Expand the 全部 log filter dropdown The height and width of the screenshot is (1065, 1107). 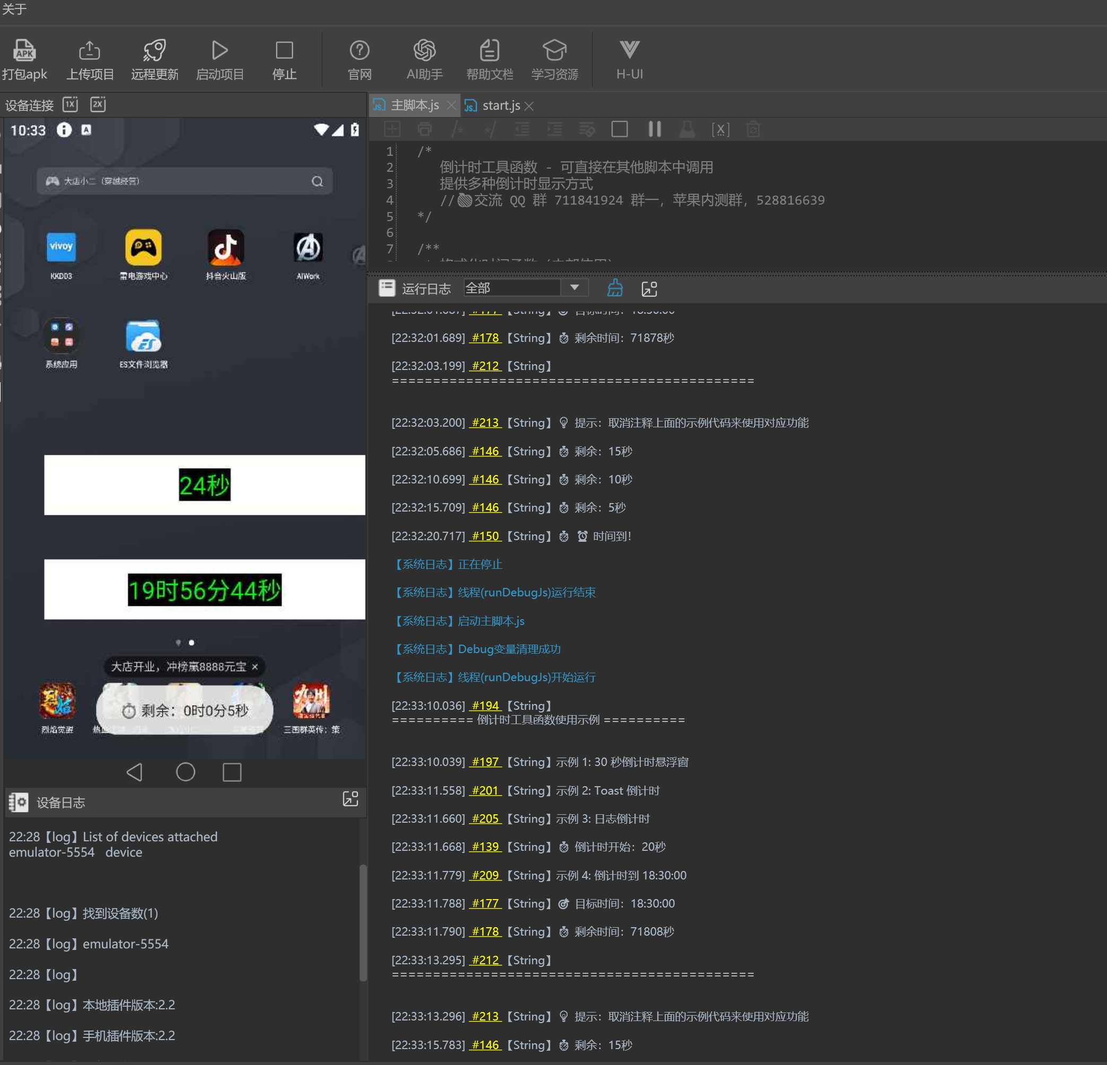point(574,287)
